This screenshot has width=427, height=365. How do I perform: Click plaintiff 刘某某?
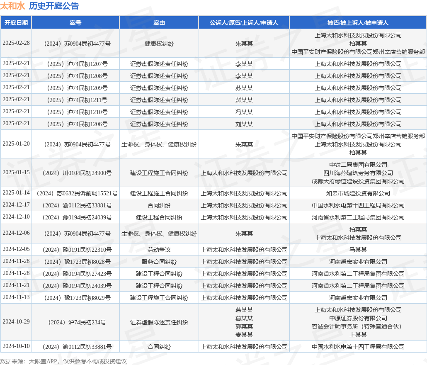(244, 124)
